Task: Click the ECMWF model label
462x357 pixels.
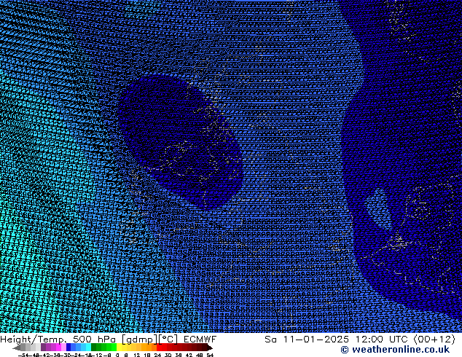Action: (200, 340)
